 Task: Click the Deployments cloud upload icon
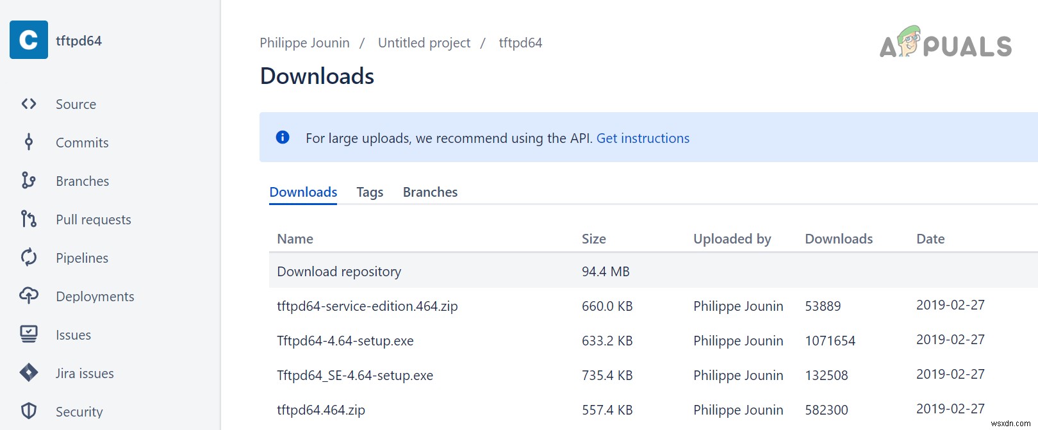29,295
